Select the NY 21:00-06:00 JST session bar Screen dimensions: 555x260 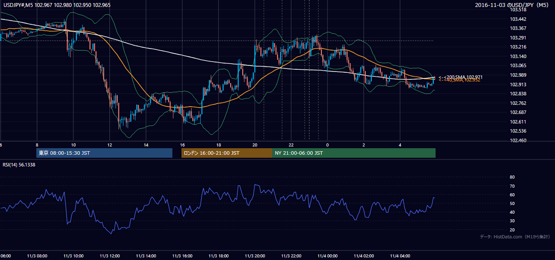point(354,153)
